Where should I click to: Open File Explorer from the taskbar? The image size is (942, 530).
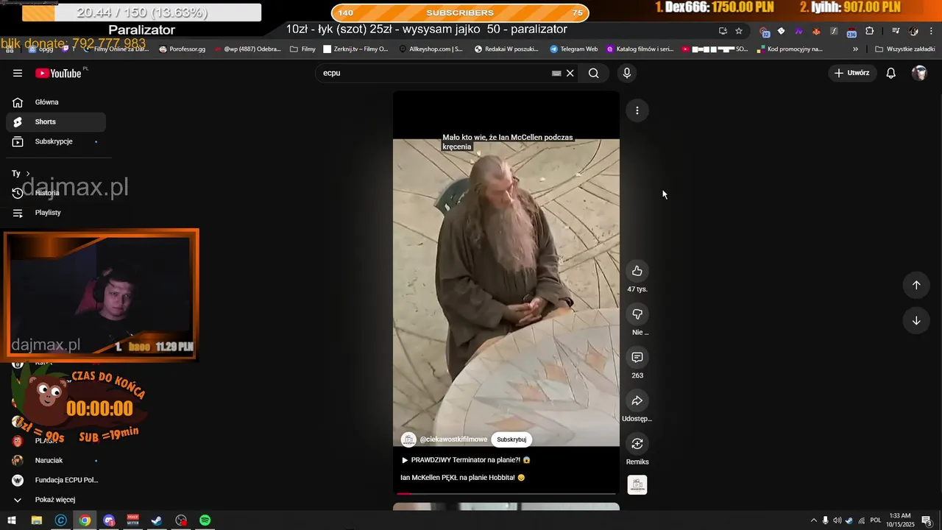(36, 520)
